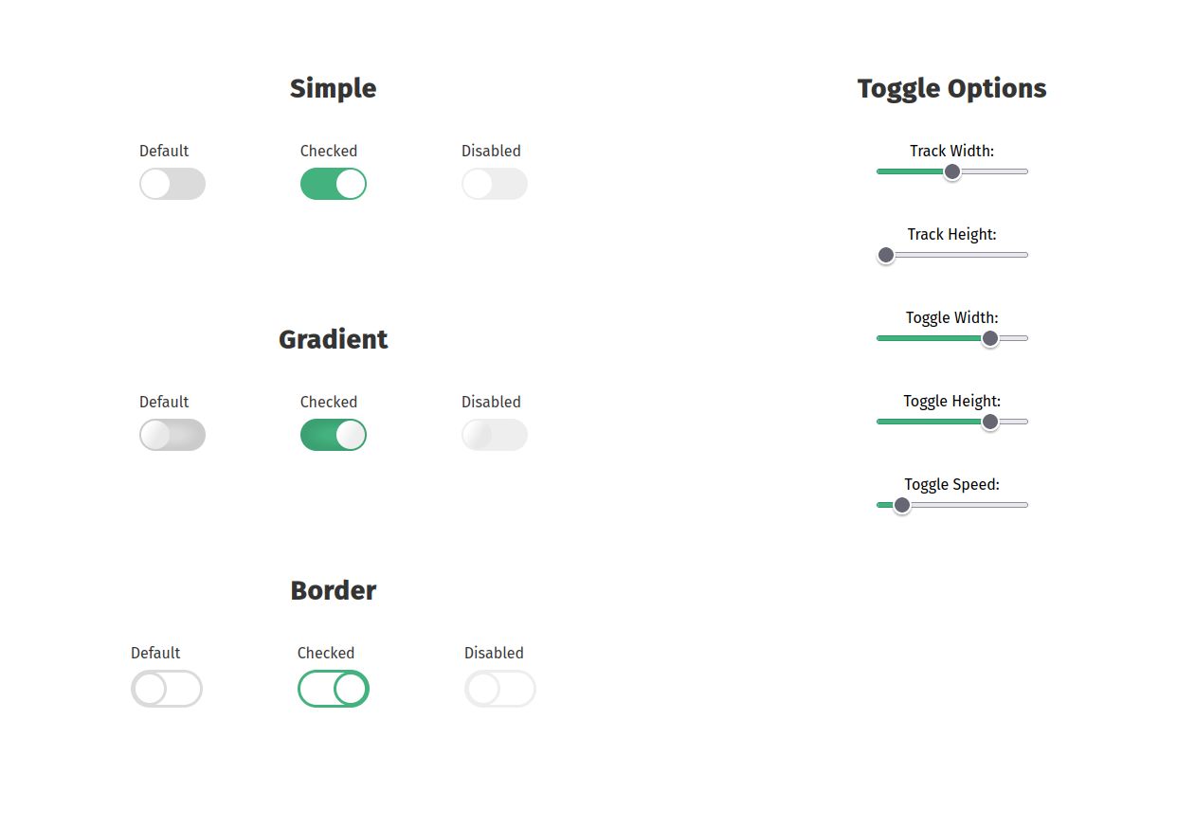This screenshot has width=1195, height=827.
Task: Click the Toggle Width slider thumb
Action: click(x=990, y=338)
